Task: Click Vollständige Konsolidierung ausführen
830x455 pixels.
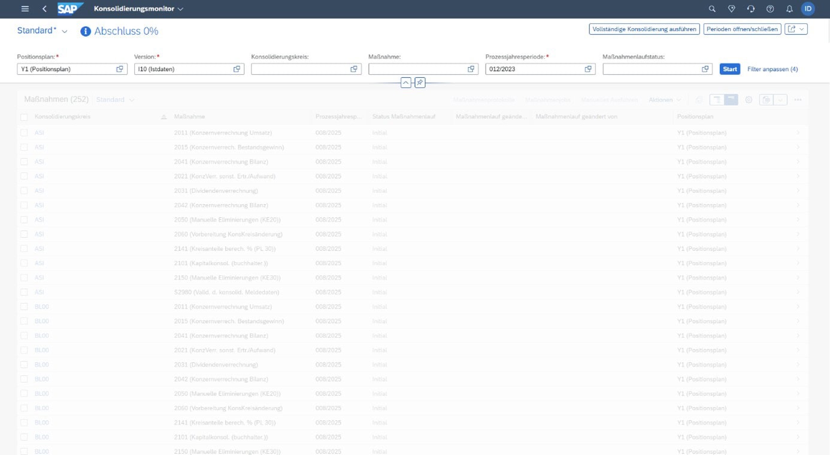Action: point(644,29)
